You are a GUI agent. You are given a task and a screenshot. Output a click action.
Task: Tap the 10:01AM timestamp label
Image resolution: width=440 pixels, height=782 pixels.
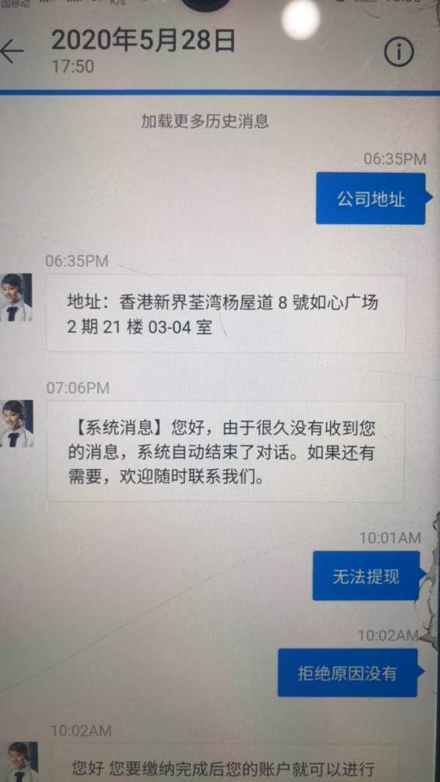(390, 538)
